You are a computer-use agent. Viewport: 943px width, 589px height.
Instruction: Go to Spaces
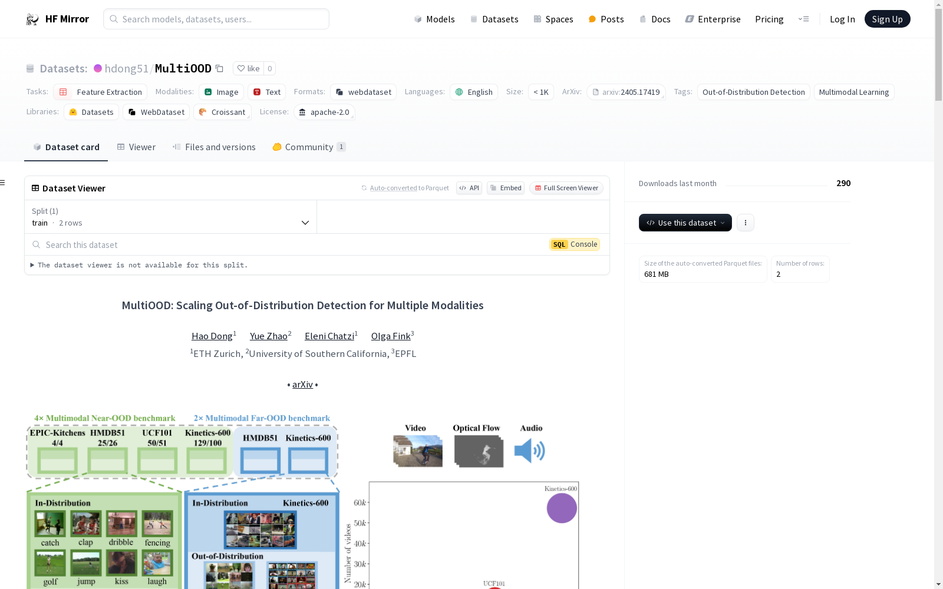[553, 19]
